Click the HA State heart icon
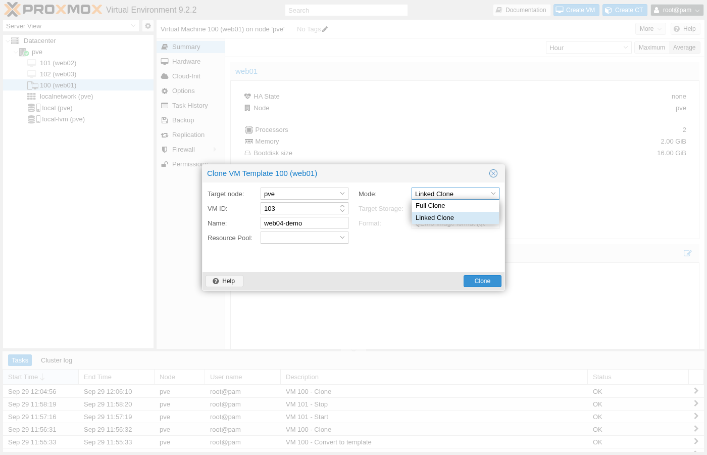This screenshot has width=707, height=455. [x=247, y=97]
